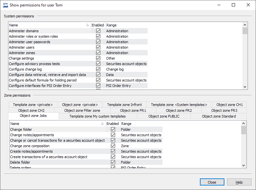Screen dimensions: 256x190
Task: Toggle Change zone composition checkbox
Action: point(113,146)
